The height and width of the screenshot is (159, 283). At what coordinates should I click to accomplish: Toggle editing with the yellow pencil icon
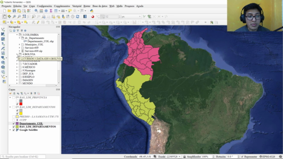pos(38,23)
